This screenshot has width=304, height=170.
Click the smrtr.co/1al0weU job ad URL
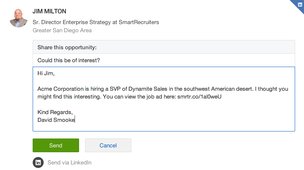click(x=200, y=97)
